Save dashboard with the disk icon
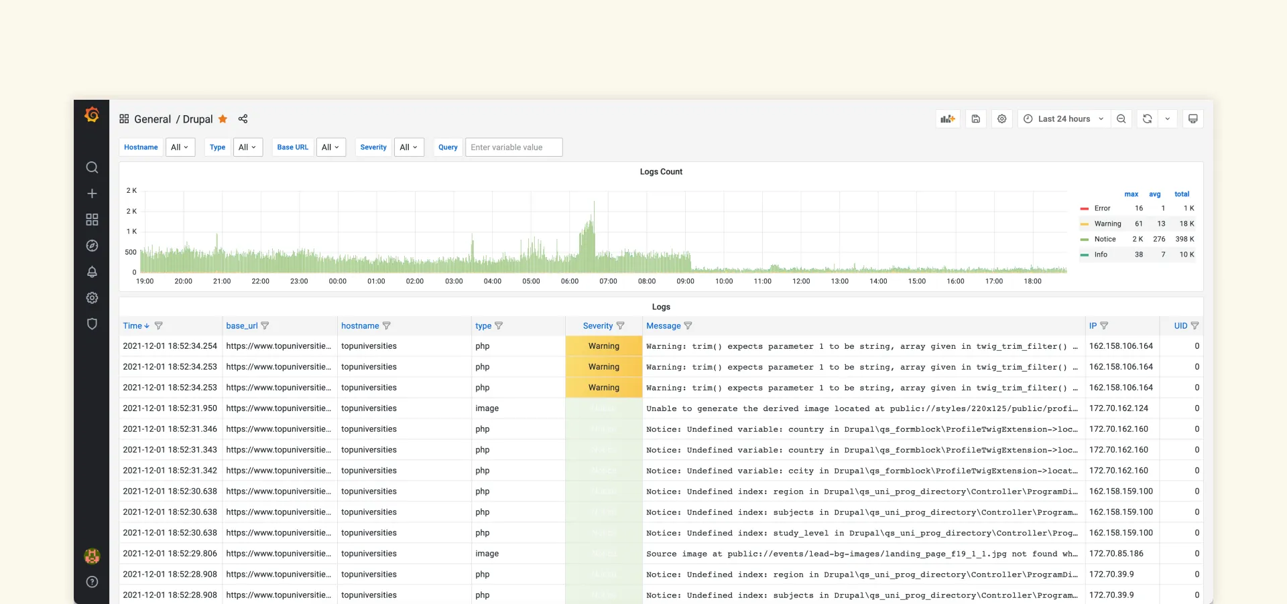 pyautogui.click(x=975, y=119)
